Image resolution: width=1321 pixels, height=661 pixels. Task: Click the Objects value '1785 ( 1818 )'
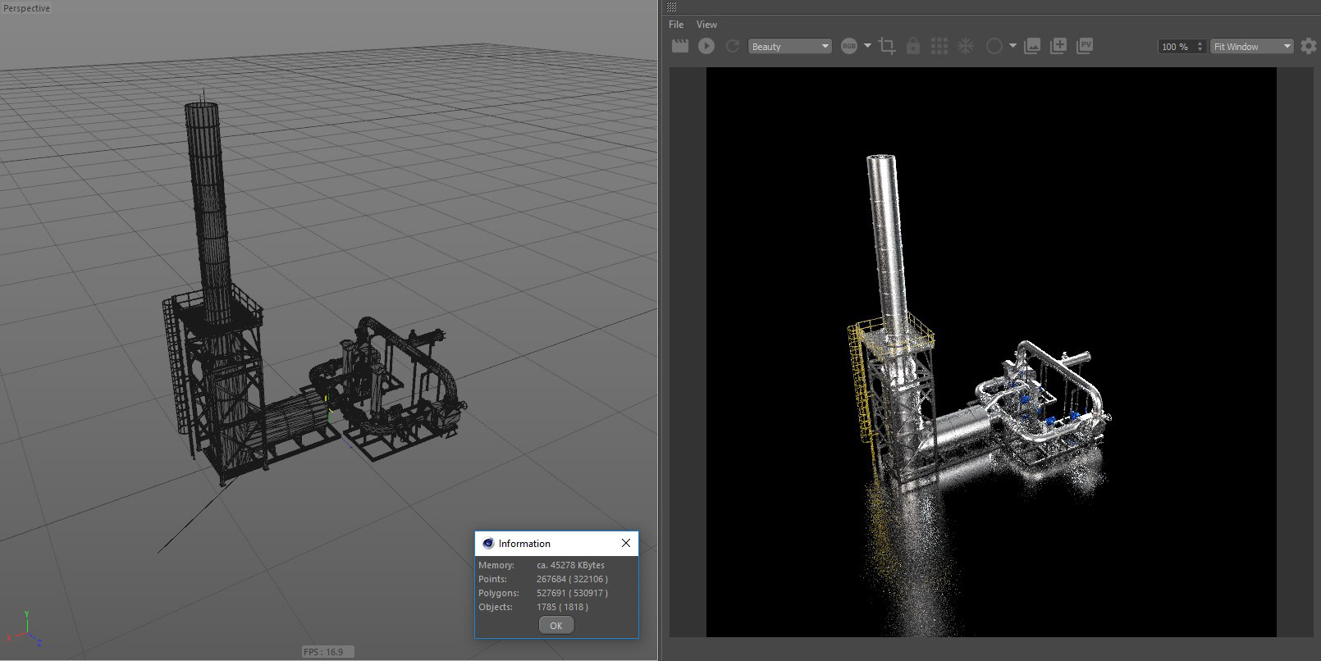click(x=562, y=607)
